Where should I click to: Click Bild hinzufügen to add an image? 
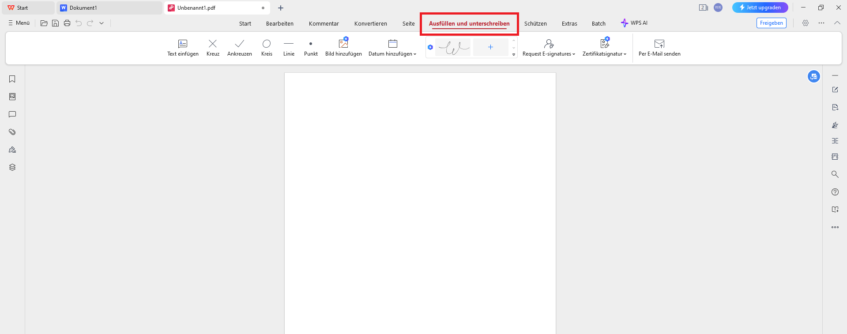pos(343,48)
